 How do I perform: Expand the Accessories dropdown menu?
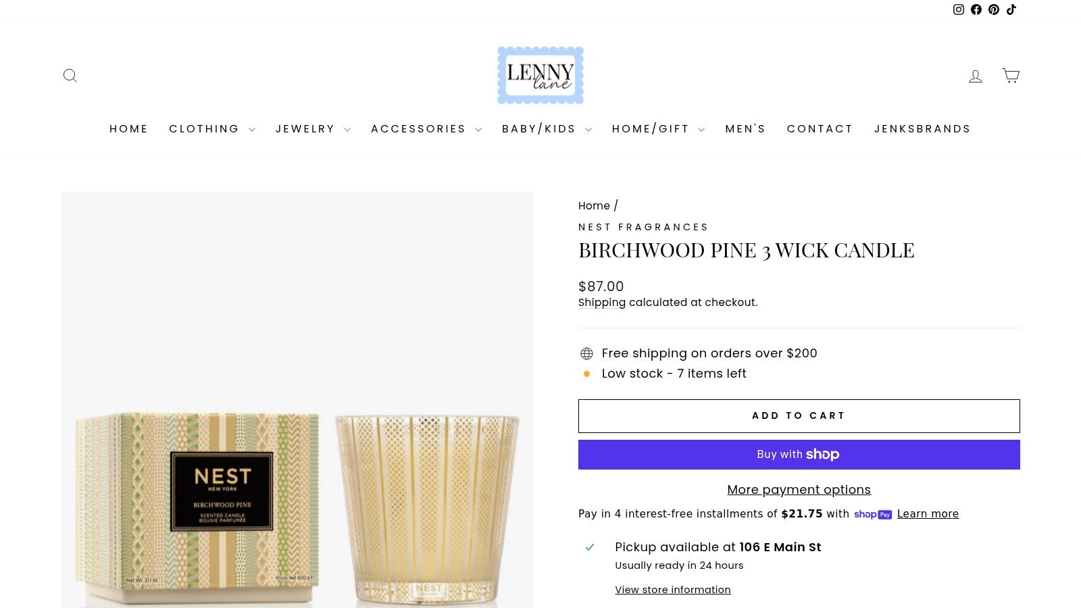pos(426,129)
